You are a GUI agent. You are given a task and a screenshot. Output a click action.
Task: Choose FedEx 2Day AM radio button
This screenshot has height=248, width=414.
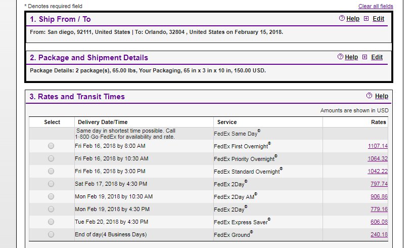click(x=51, y=196)
